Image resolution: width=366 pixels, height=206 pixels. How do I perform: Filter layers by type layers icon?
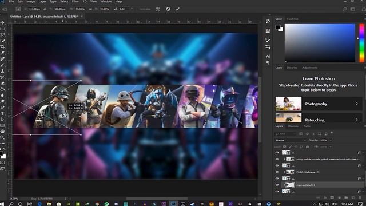pos(313,134)
